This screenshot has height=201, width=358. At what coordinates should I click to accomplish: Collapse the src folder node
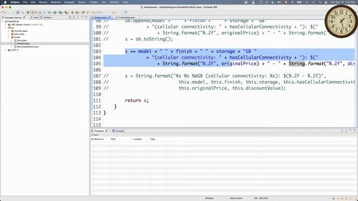(6, 28)
